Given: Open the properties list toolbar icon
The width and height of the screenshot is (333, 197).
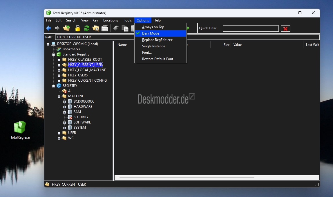Looking at the screenshot, I should click(105, 28).
